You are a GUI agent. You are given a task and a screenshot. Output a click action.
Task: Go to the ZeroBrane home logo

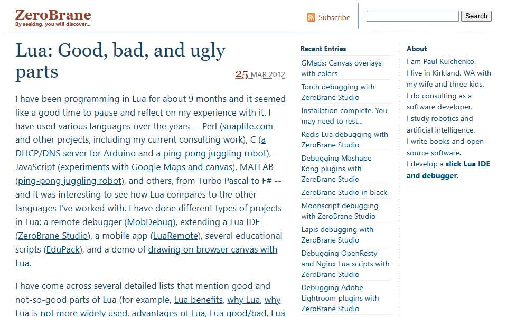pos(53,18)
